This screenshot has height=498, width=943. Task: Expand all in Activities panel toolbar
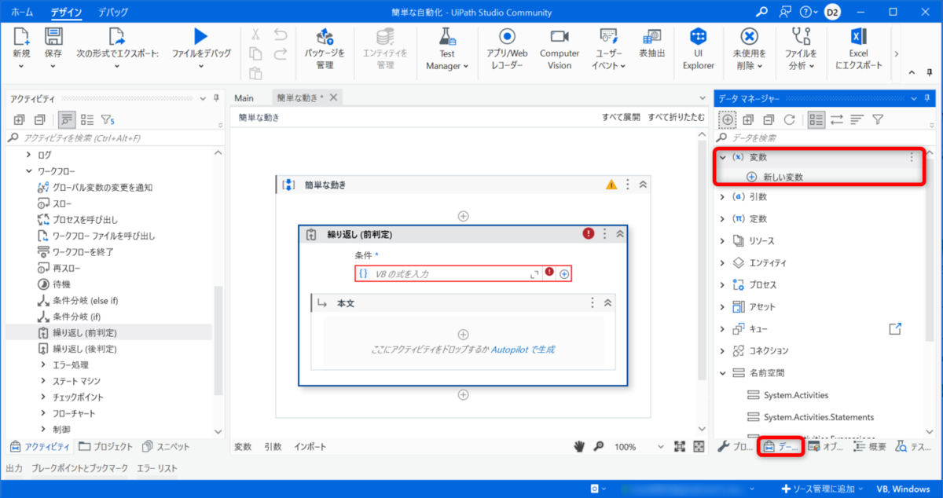pyautogui.click(x=19, y=119)
